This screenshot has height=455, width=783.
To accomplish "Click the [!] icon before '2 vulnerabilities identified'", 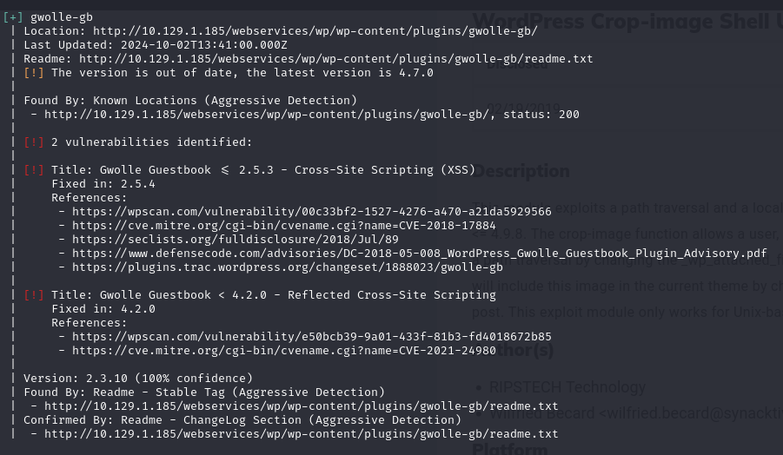I will pyautogui.click(x=34, y=142).
